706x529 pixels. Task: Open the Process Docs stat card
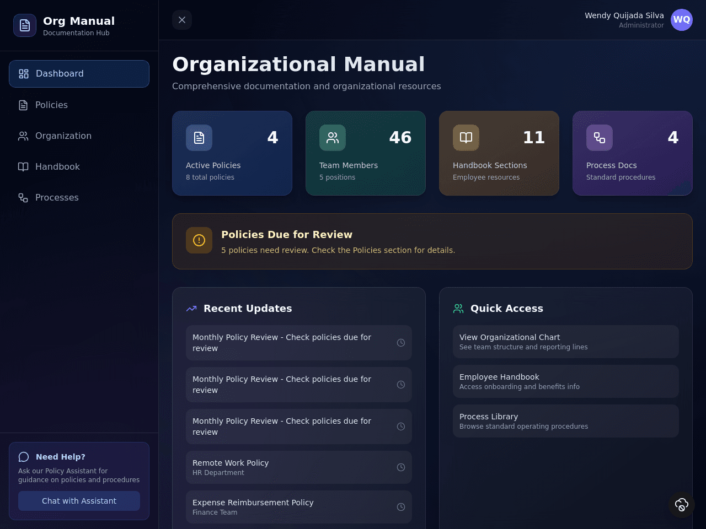(633, 153)
